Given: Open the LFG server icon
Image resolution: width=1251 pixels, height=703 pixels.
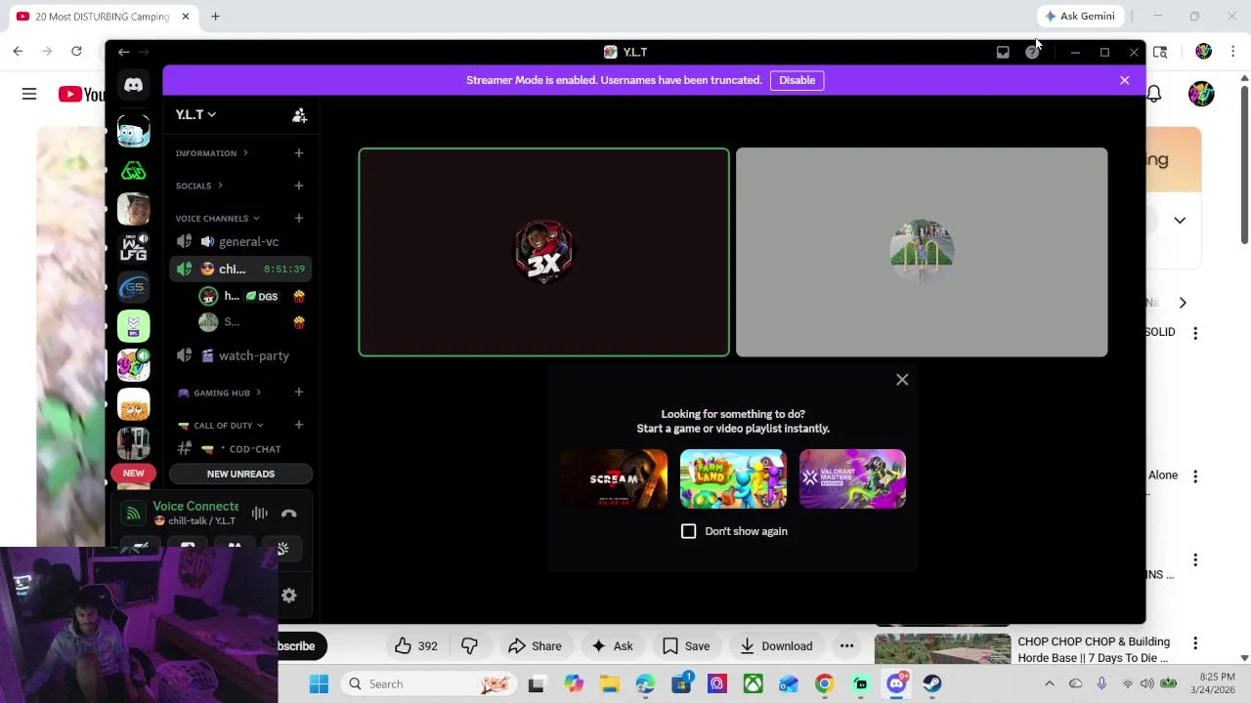Looking at the screenshot, I should click(134, 248).
